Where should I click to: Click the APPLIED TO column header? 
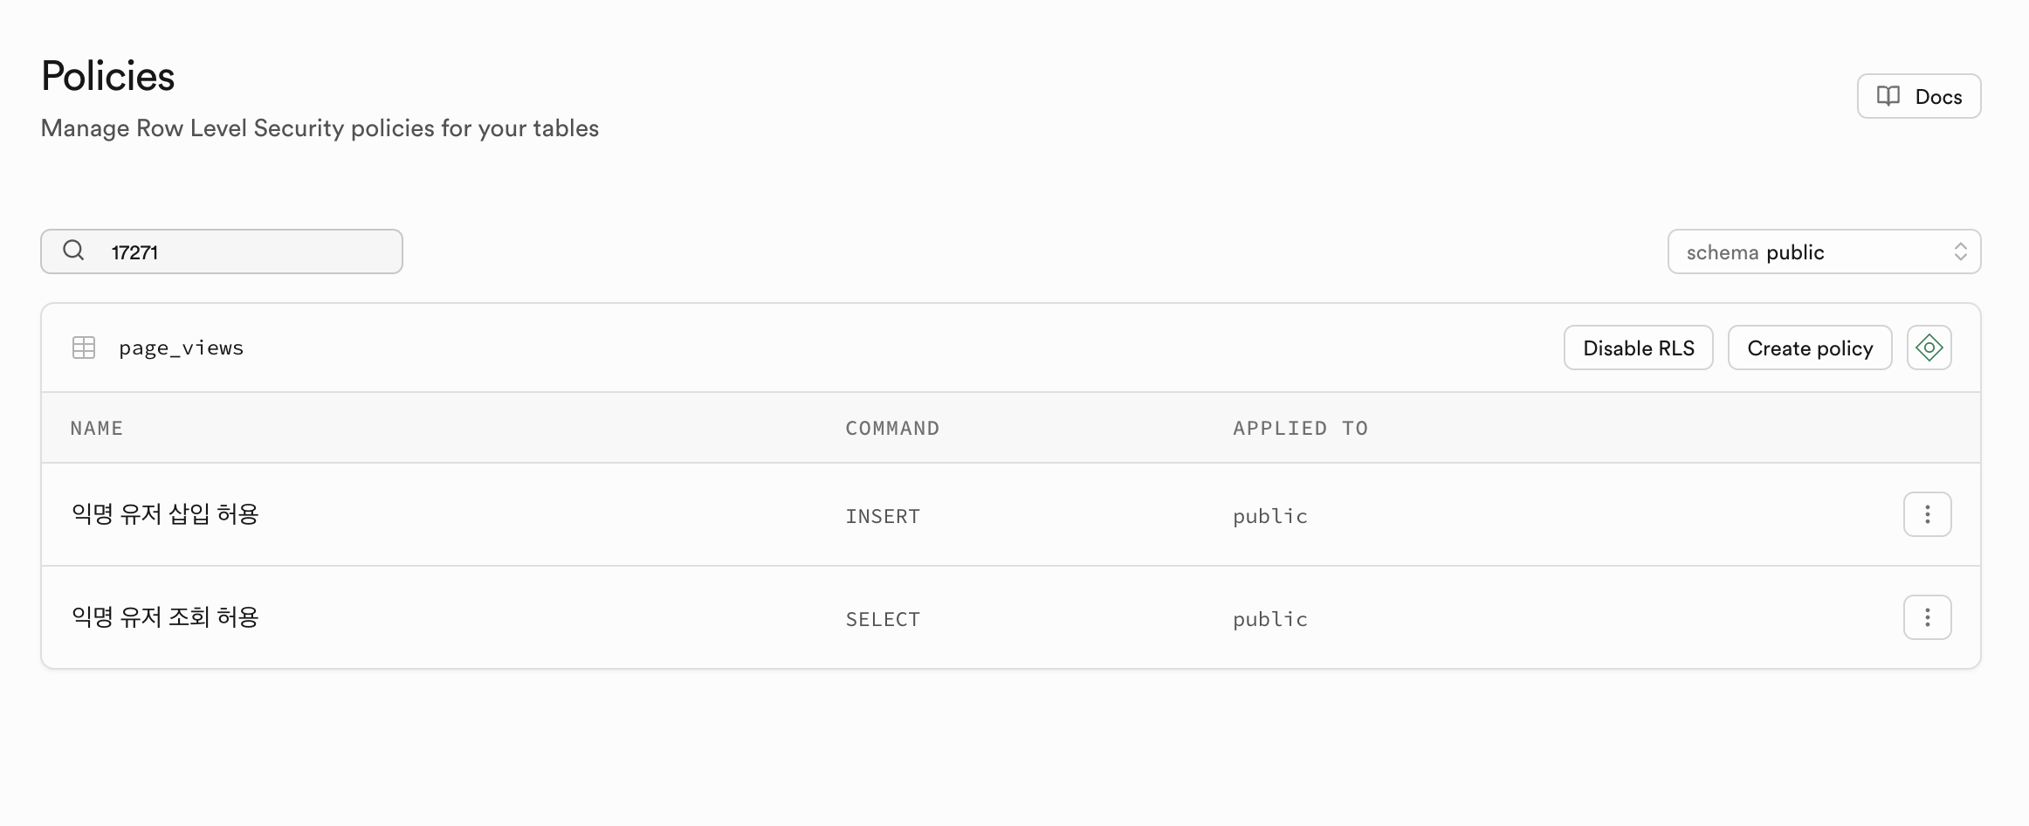(1300, 428)
